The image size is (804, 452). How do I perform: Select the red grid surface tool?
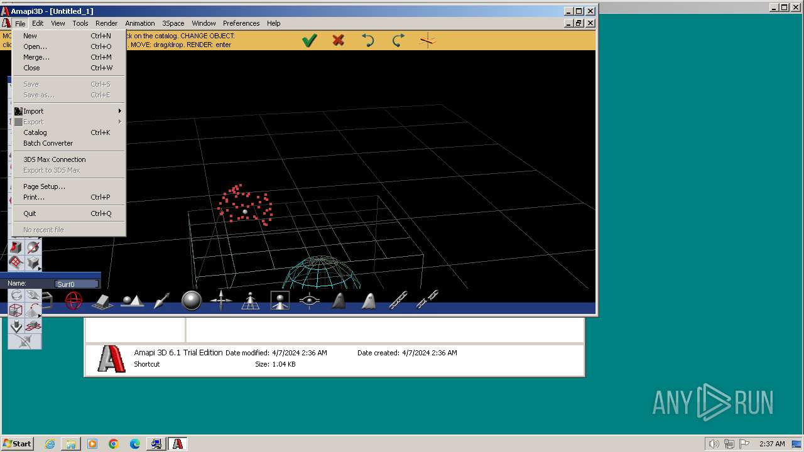coord(16,262)
